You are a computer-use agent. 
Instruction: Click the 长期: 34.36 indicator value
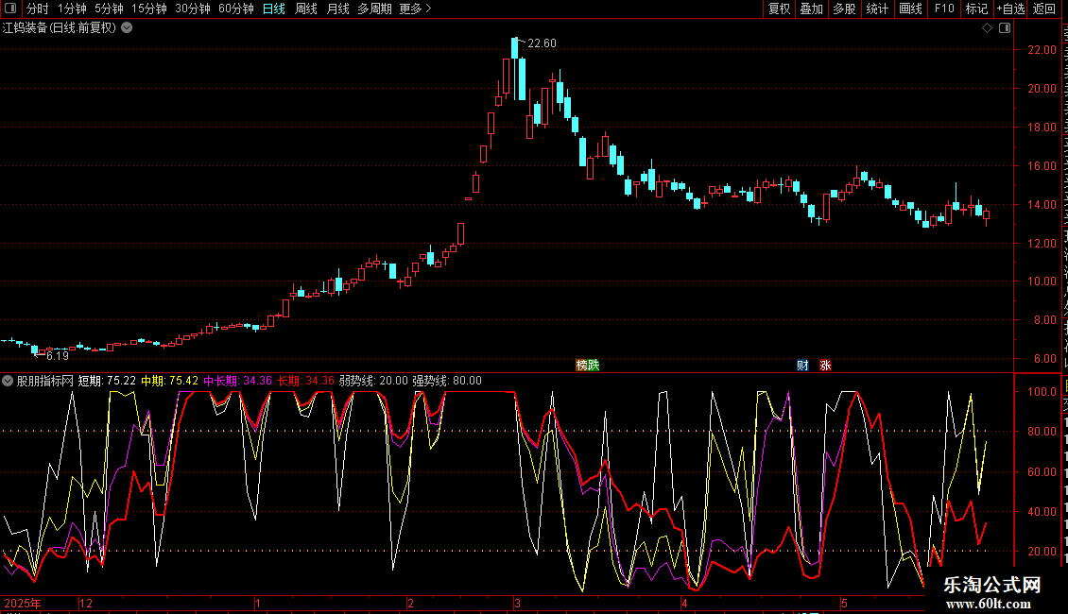[305, 381]
